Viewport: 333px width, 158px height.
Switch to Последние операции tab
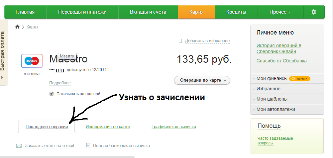coord(47,126)
